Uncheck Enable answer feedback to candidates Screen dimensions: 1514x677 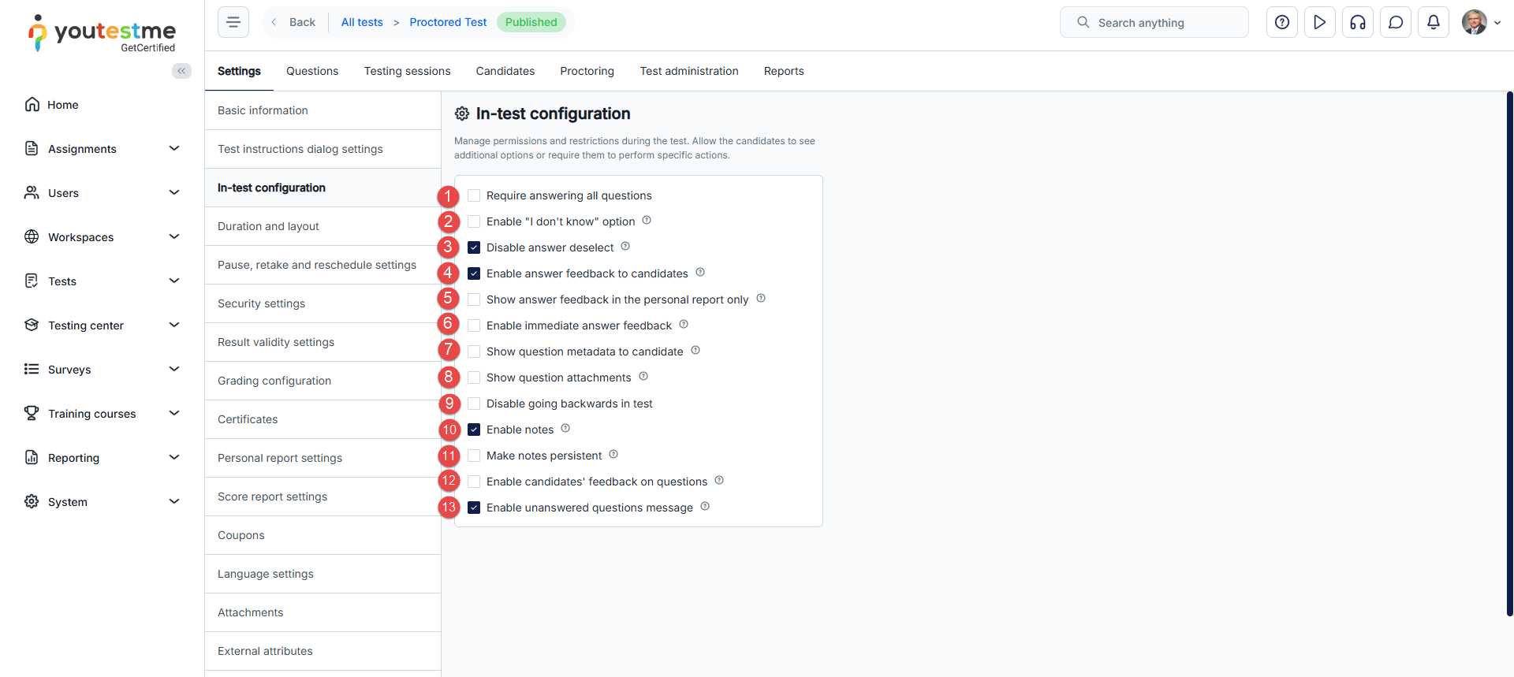click(474, 273)
